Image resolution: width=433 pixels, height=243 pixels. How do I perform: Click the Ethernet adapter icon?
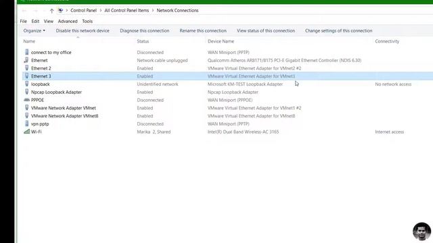[26, 60]
